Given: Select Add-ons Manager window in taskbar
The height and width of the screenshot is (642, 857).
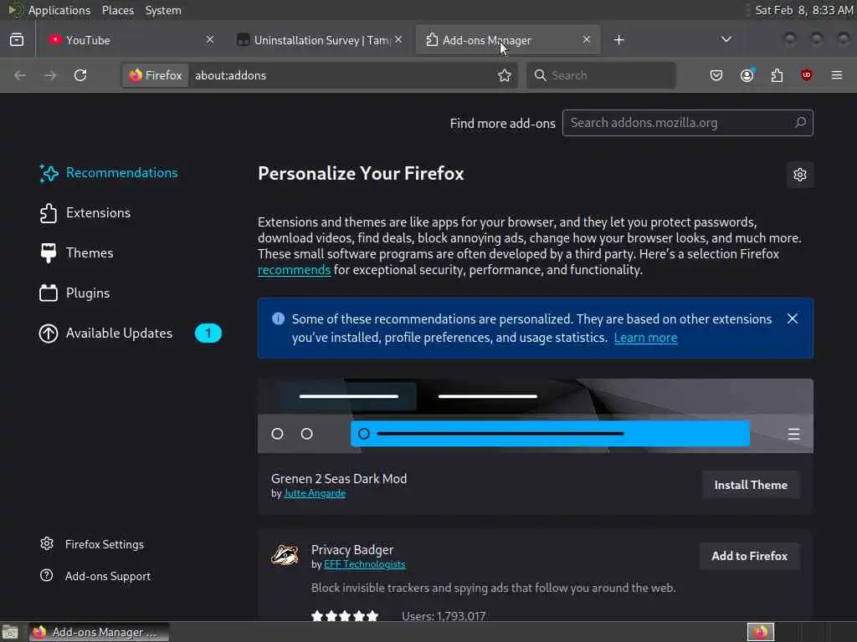Looking at the screenshot, I should 99,632.
